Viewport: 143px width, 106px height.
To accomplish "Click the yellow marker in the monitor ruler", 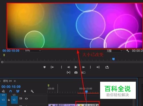I will tap(4, 55).
